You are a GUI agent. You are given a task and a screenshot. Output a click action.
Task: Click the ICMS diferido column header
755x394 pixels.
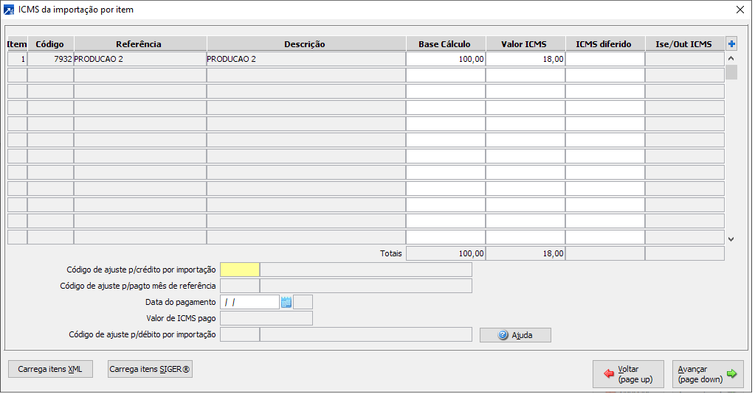(604, 43)
